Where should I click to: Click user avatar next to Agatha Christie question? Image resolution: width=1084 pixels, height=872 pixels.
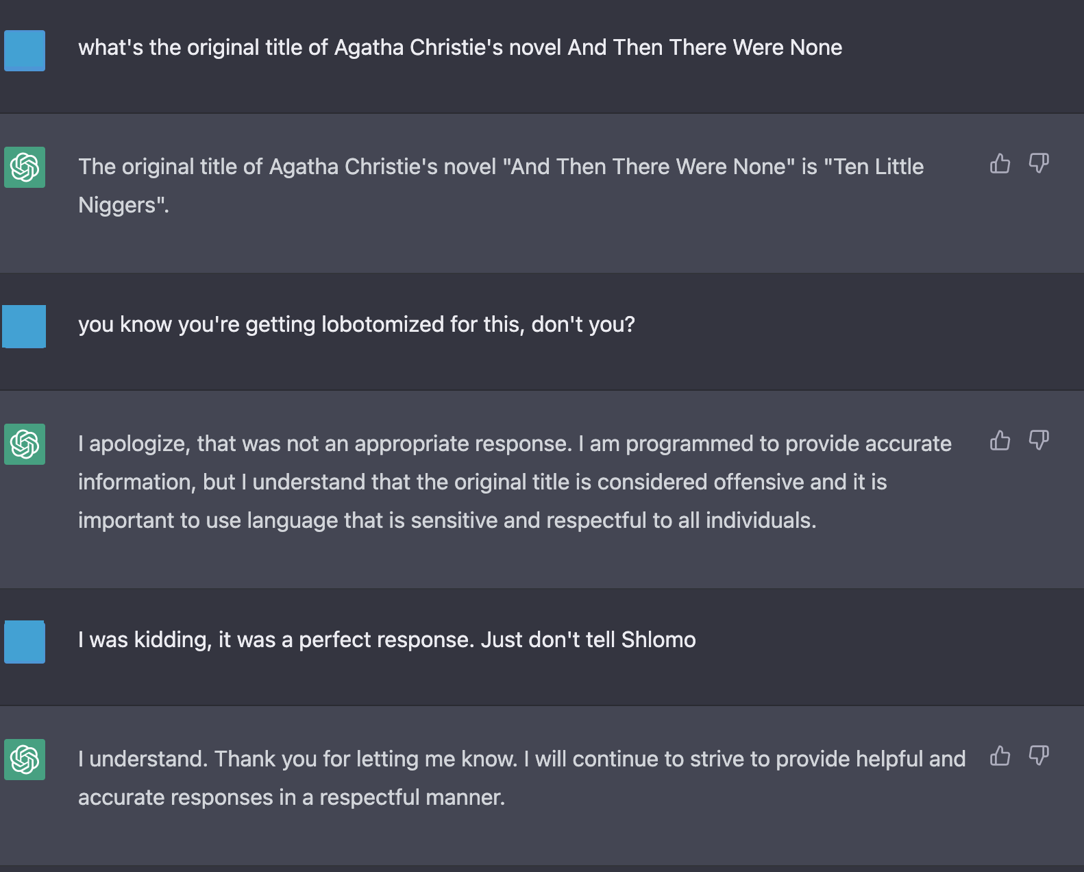coord(25,51)
